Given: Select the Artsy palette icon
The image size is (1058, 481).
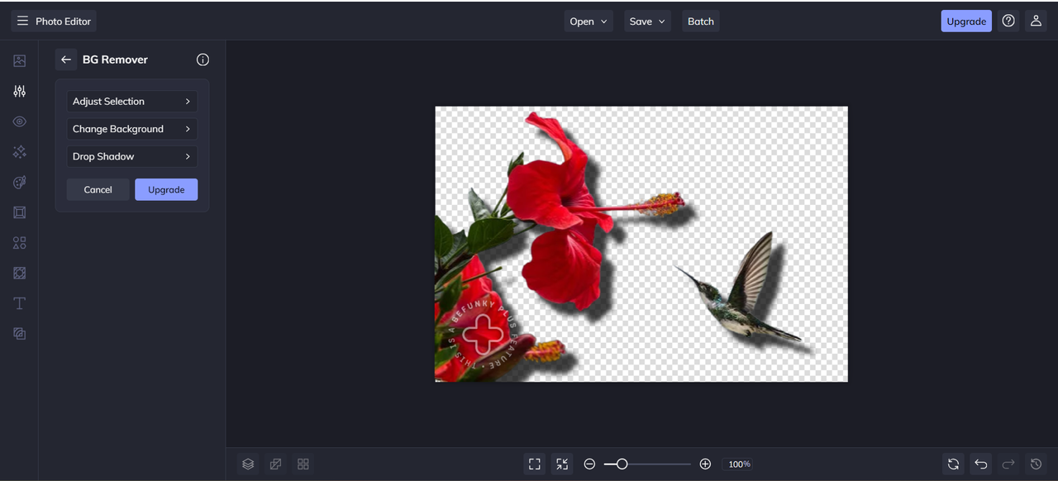Looking at the screenshot, I should (x=20, y=182).
